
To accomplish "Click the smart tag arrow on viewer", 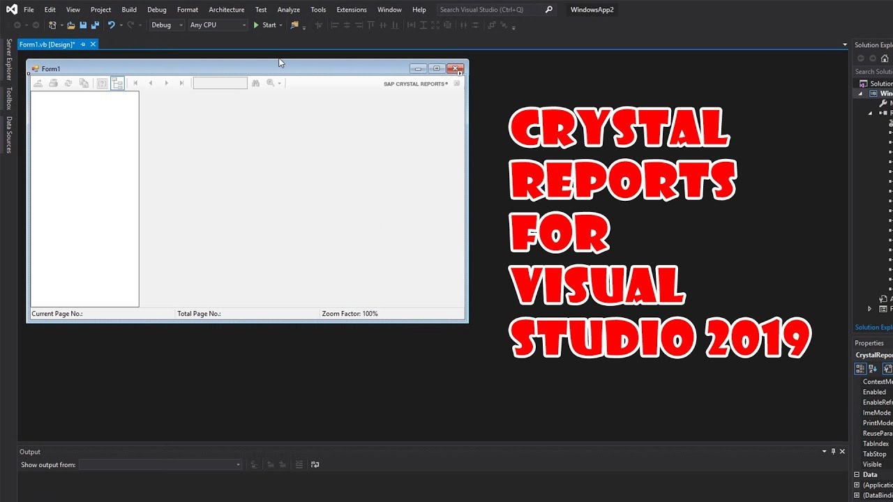I will pyautogui.click(x=460, y=73).
